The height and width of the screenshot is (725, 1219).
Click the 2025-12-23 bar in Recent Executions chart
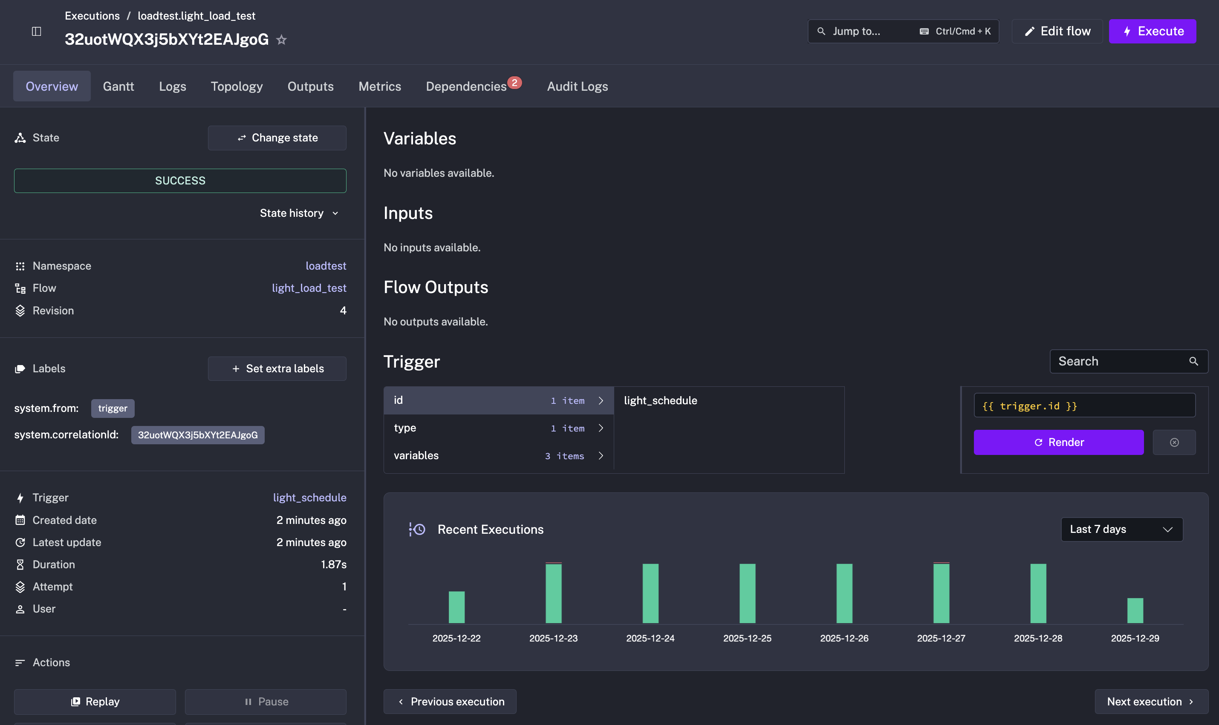click(x=553, y=593)
